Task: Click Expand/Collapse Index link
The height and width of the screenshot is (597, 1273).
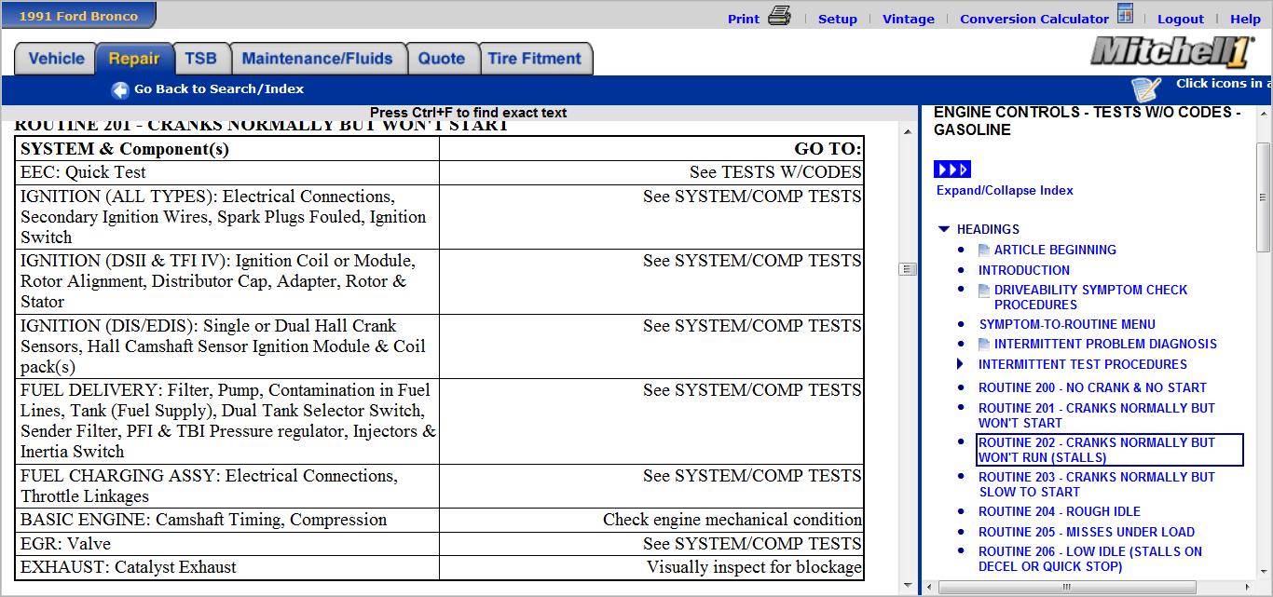Action: coord(1005,190)
